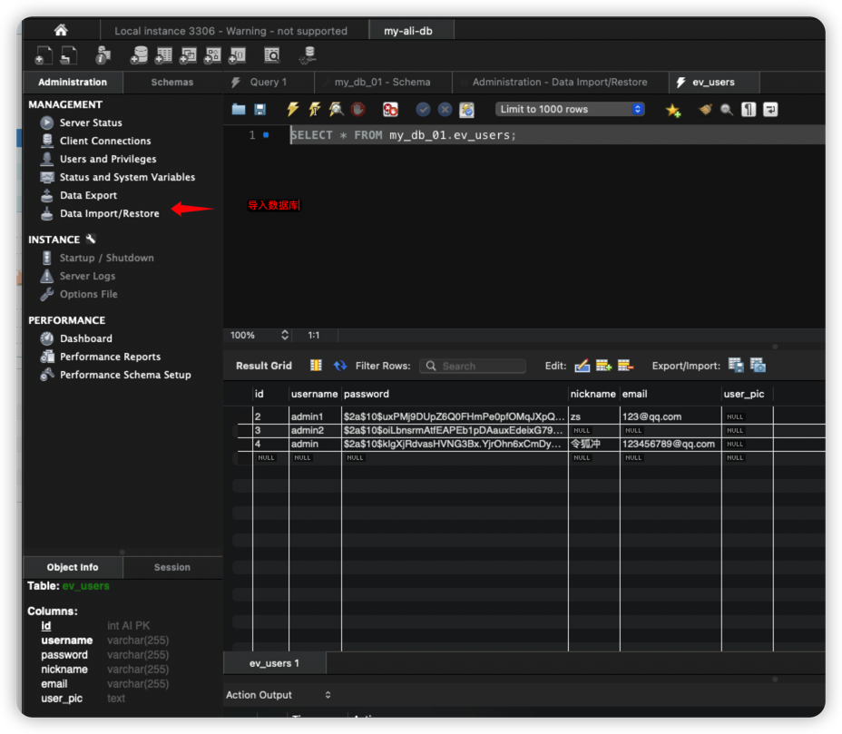Select the email cell 123456789@qq.com
The image size is (842, 734).
(669, 444)
